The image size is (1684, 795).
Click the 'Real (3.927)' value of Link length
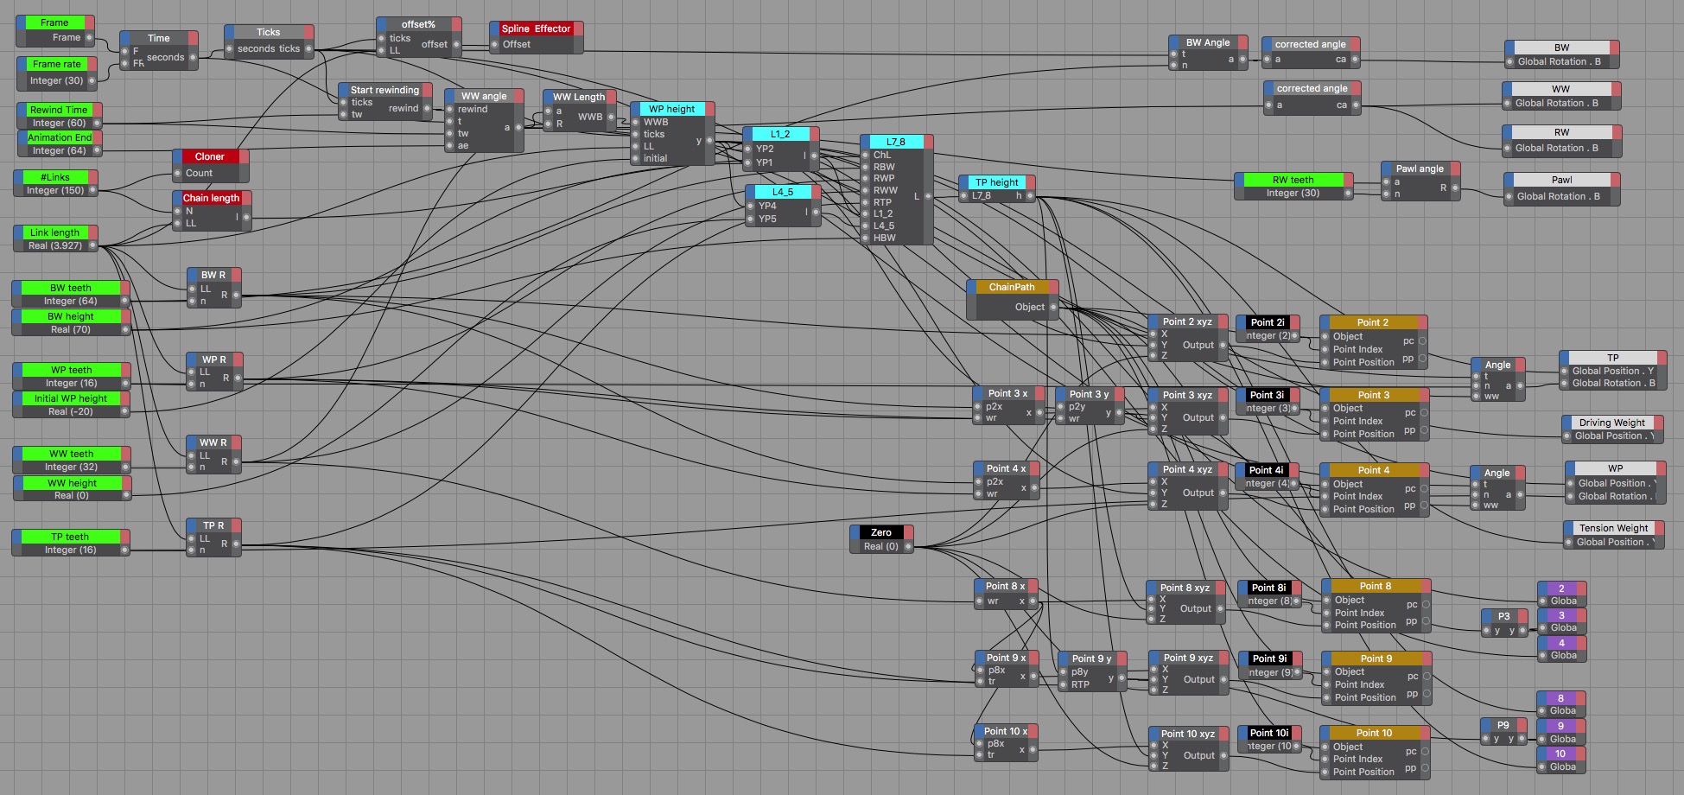coord(54,245)
